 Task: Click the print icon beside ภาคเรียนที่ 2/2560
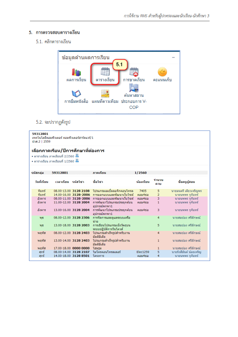pos(77,156)
